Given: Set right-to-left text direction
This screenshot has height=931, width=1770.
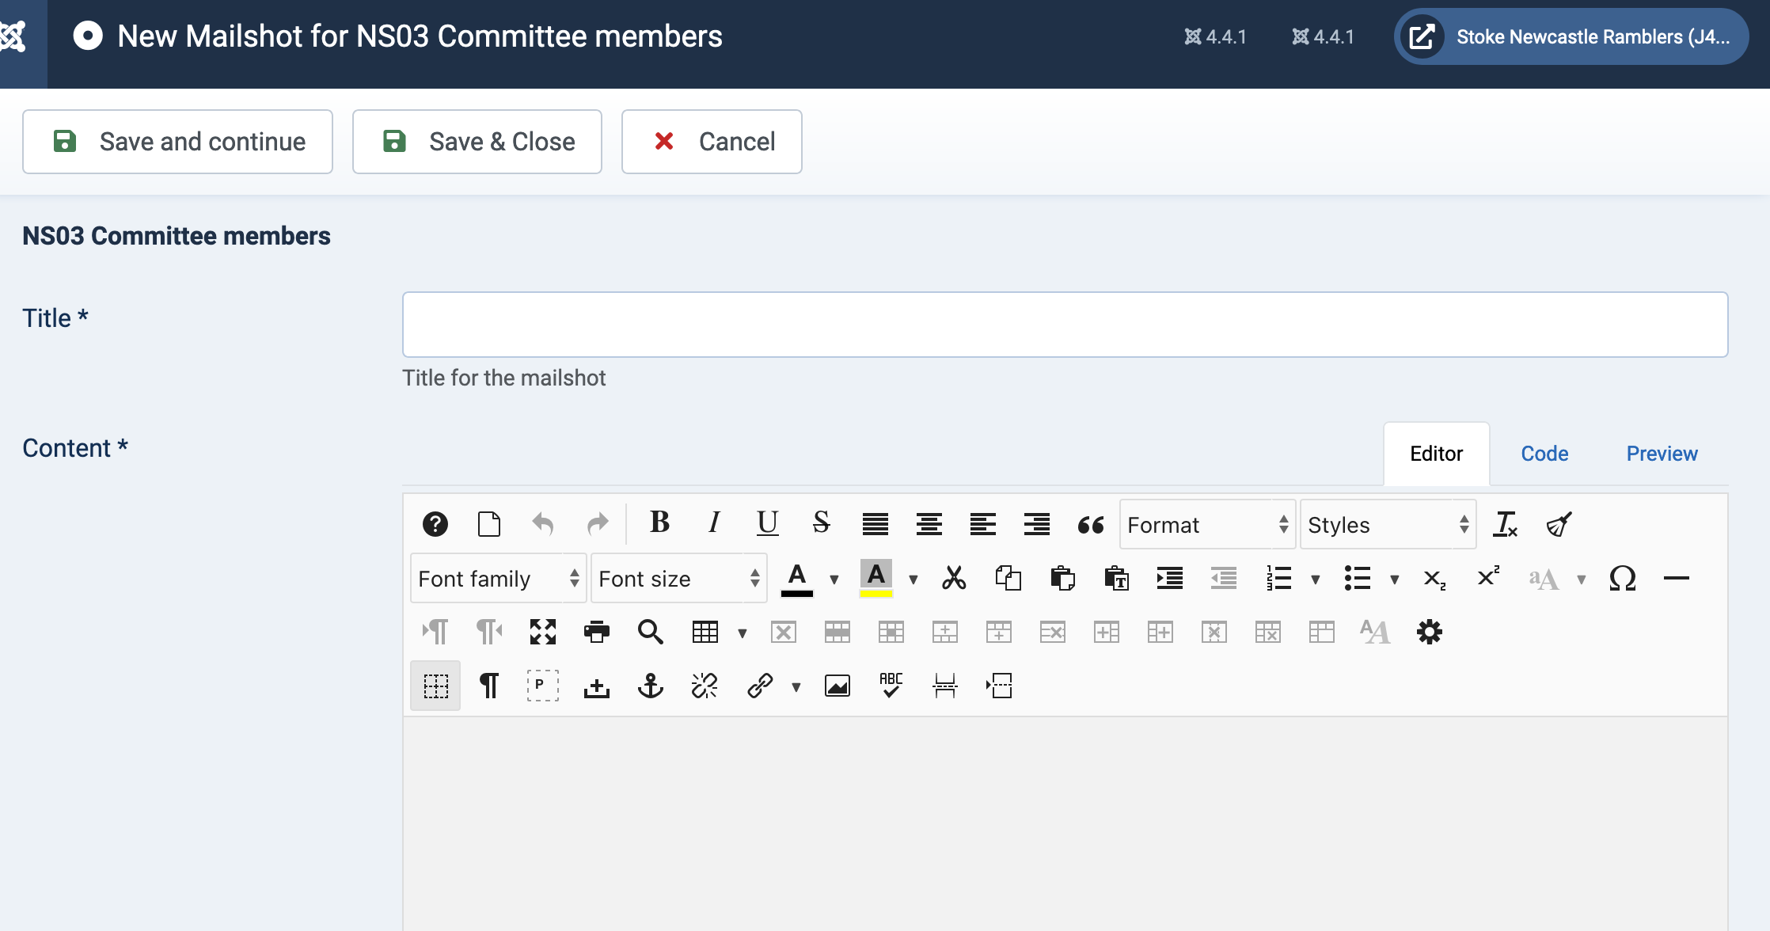Looking at the screenshot, I should [x=489, y=632].
